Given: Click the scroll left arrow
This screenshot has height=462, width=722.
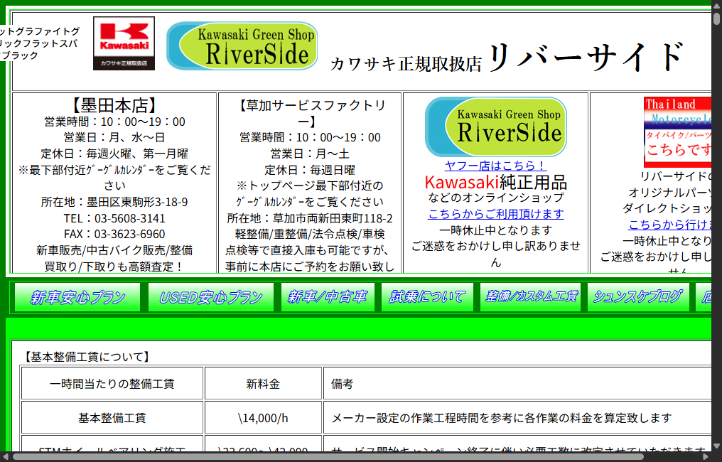Looking at the screenshot, I should (6, 457).
